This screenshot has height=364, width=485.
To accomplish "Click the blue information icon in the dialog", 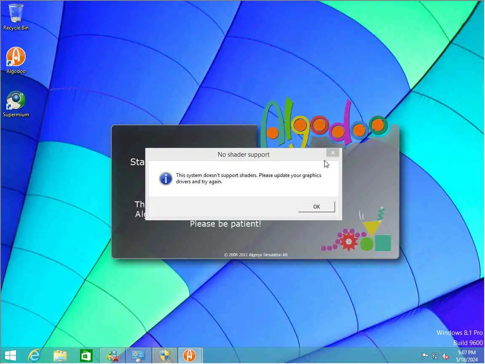I will [x=165, y=179].
